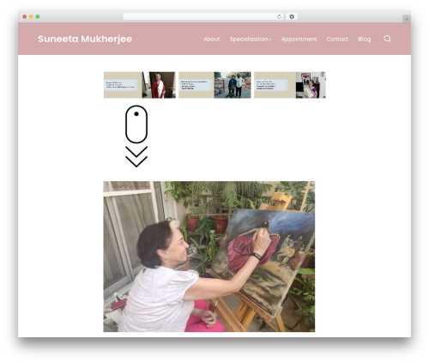
Task: Open new tab with plus button
Action: (407, 19)
